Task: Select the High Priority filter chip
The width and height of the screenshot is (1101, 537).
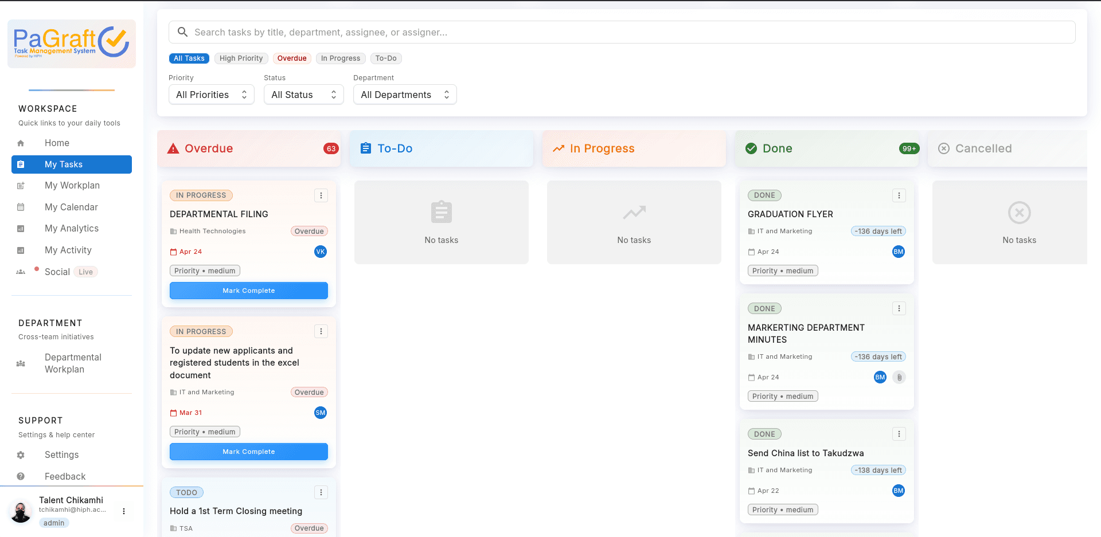Action: 241,58
